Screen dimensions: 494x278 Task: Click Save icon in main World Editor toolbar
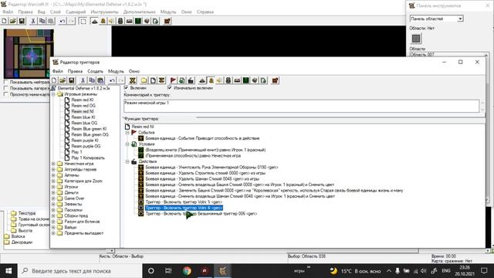point(22,21)
